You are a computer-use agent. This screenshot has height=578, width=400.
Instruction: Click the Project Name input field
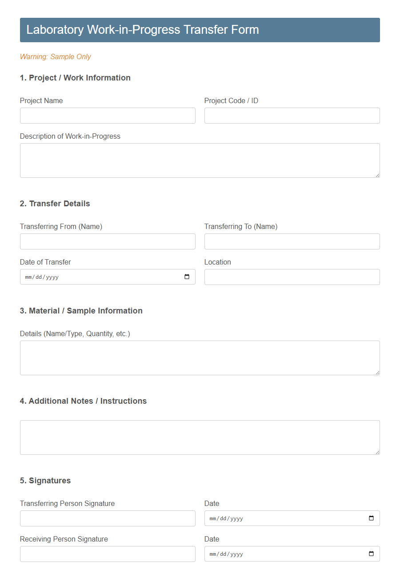108,116
